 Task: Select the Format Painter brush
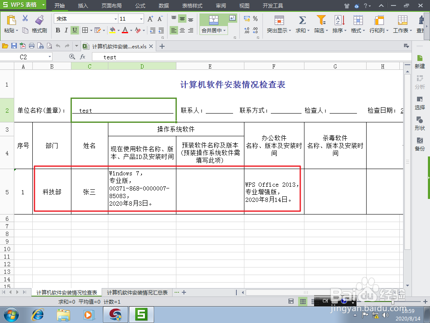[x=40, y=20]
